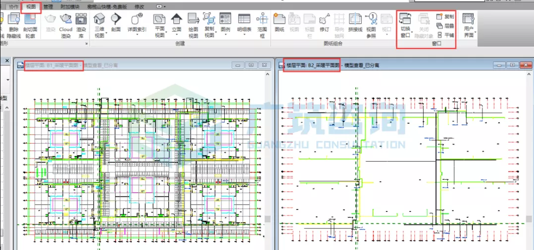Close the left side panel
Image resolution: width=534 pixels, height=250 pixels.
point(6,60)
